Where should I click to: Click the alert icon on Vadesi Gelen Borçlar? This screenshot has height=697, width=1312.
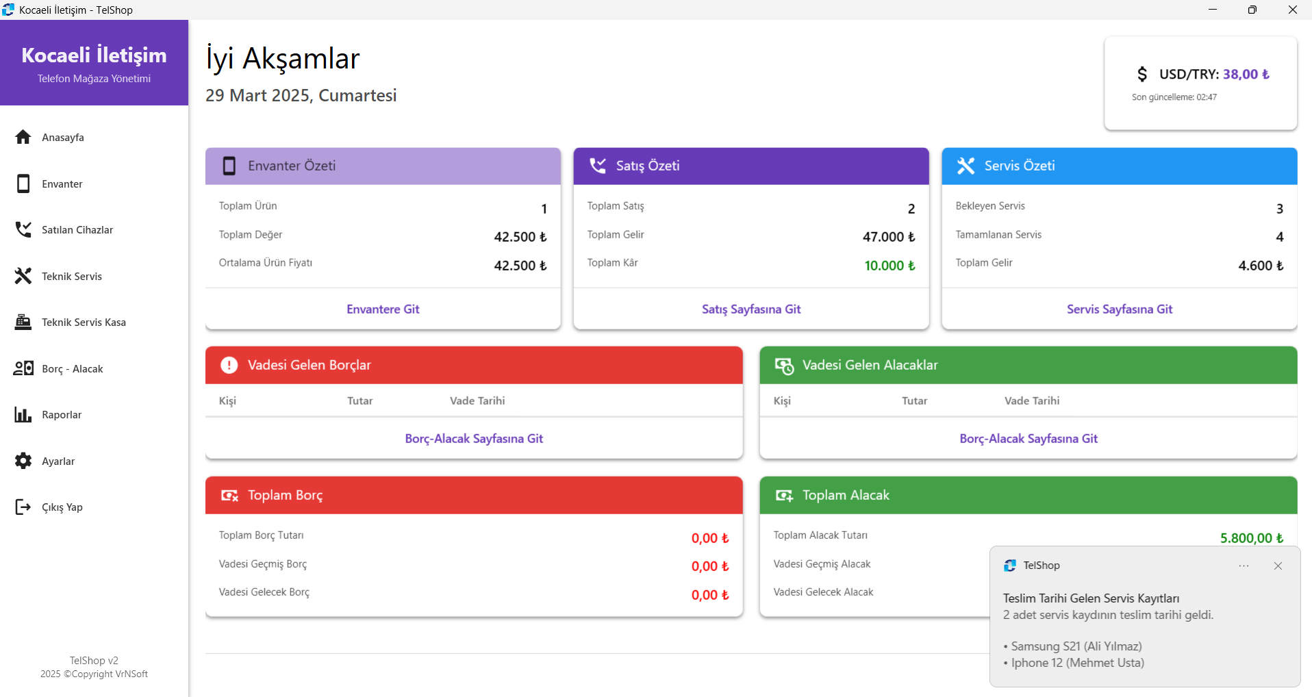229,365
